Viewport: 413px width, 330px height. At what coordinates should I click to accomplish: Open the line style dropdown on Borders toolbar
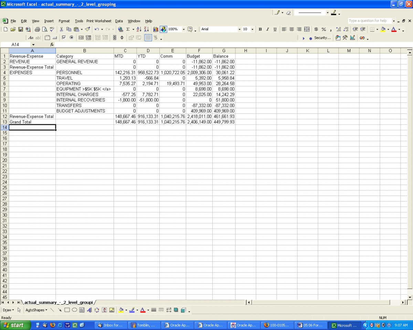click(328, 13)
